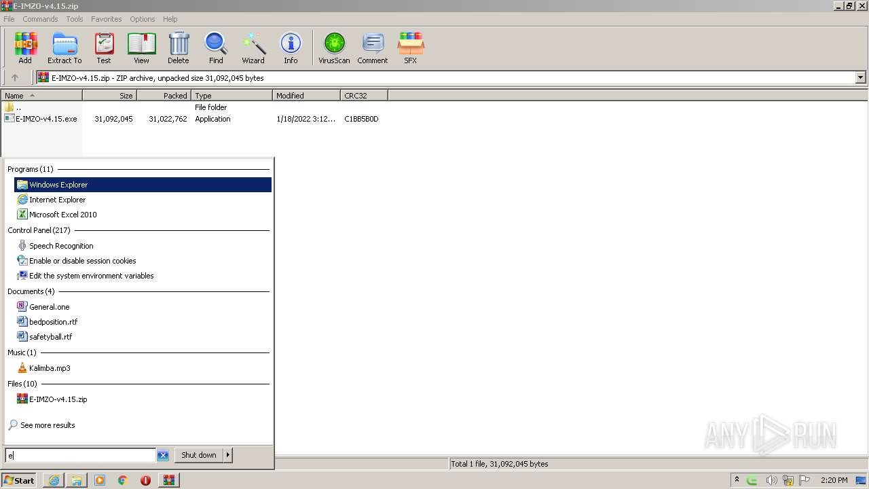
Task: Open the Find magnifier icon
Action: (216, 48)
